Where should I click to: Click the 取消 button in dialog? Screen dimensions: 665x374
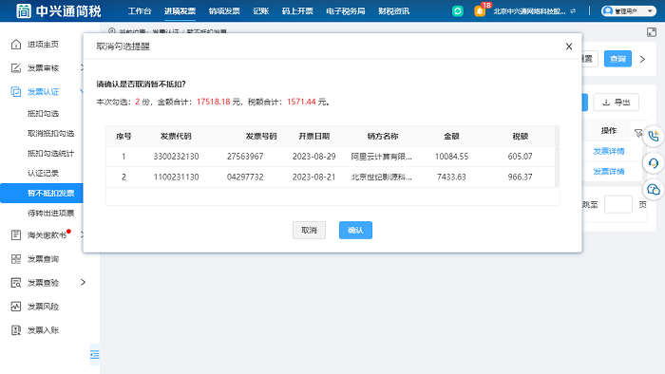[x=309, y=230]
